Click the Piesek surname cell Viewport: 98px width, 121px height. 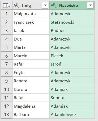72,56
